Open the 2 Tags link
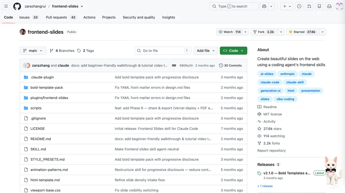This screenshot has width=345, height=193. [86, 51]
